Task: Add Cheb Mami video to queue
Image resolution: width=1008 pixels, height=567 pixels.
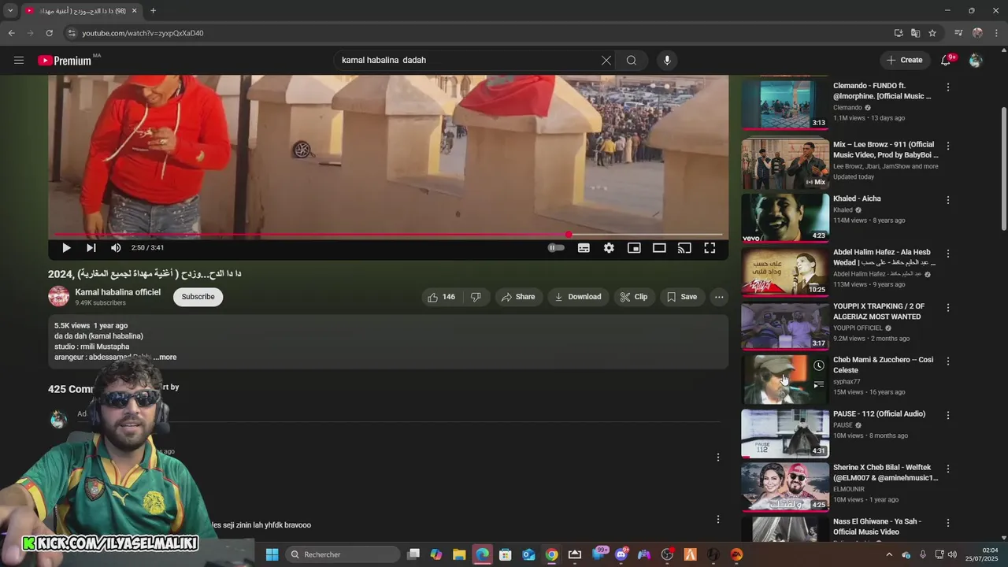Action: pyautogui.click(x=819, y=384)
